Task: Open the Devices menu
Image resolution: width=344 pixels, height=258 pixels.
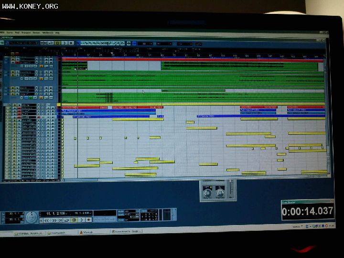Action: click(x=36, y=32)
